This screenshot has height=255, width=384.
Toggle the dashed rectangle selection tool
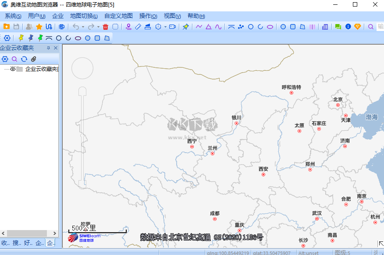pos(114,27)
